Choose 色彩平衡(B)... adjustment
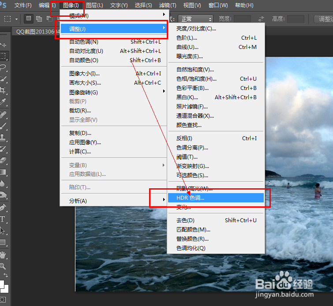Image resolution: width=333 pixels, height=306 pixels. pos(216,88)
